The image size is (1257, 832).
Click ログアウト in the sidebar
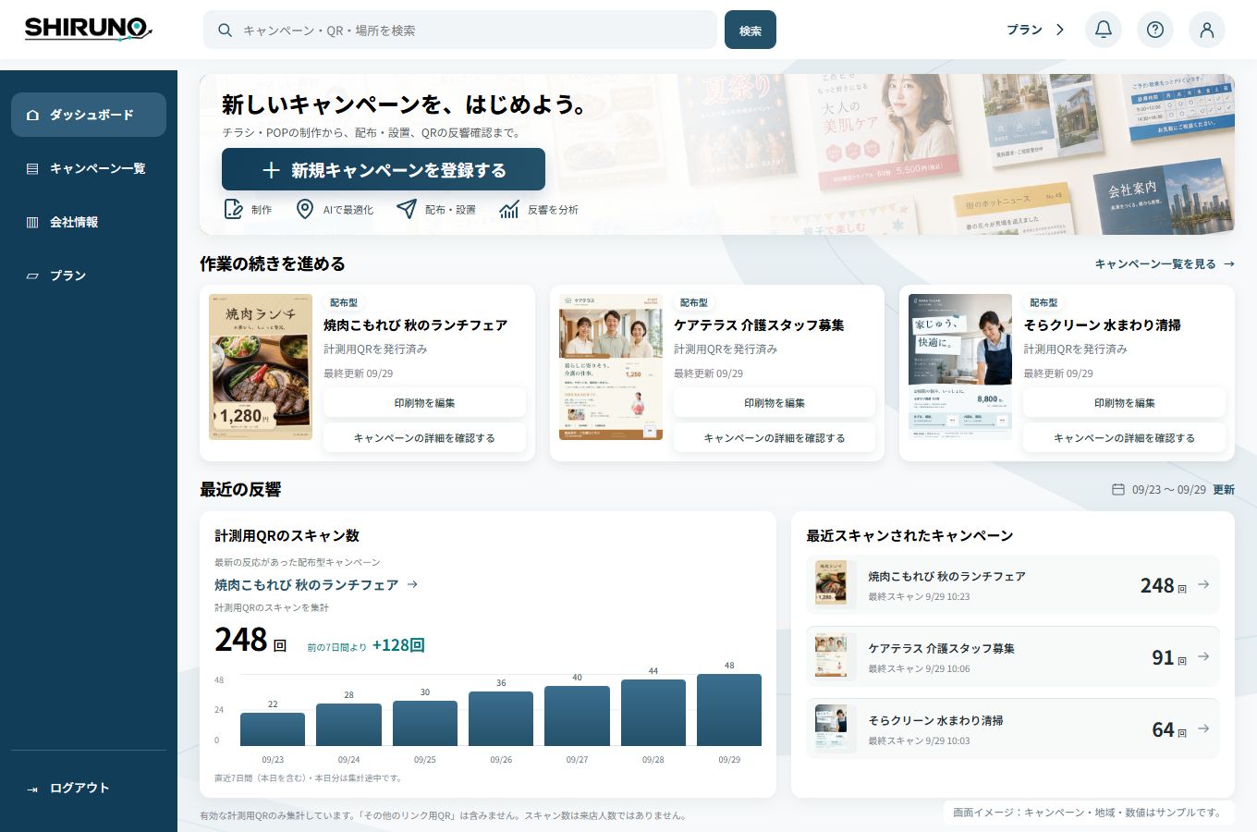pyautogui.click(x=89, y=788)
